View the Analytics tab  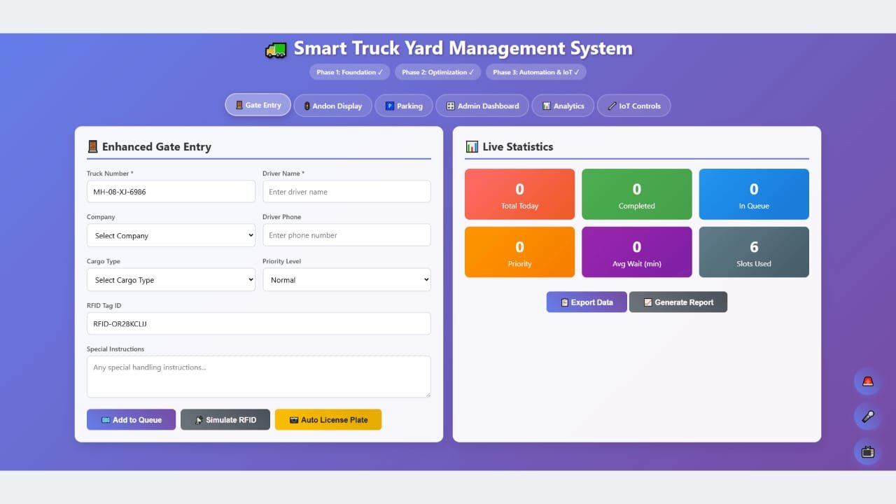point(563,106)
